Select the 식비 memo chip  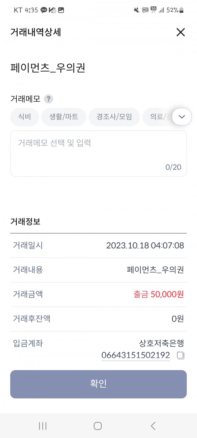click(25, 117)
